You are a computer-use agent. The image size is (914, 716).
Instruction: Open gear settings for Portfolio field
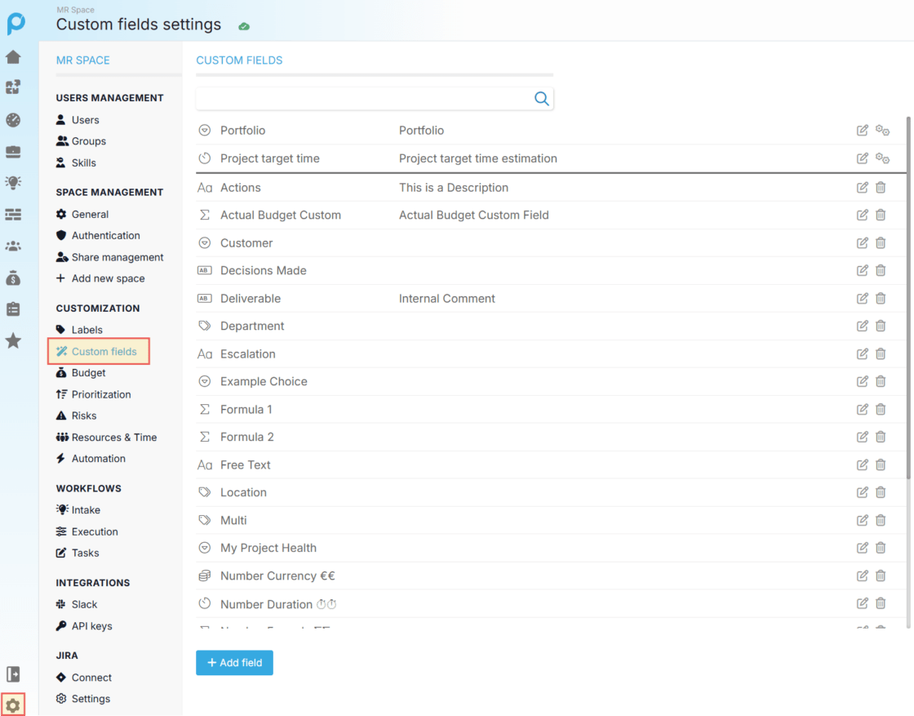point(882,130)
